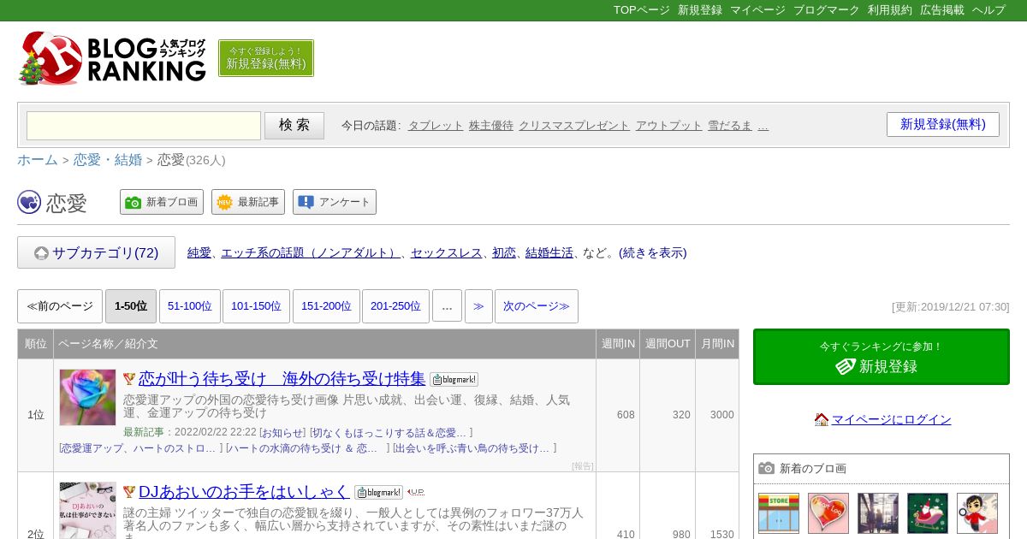
Task: Click the blogmark icon beside DJあおい entry
Action: coord(378,492)
